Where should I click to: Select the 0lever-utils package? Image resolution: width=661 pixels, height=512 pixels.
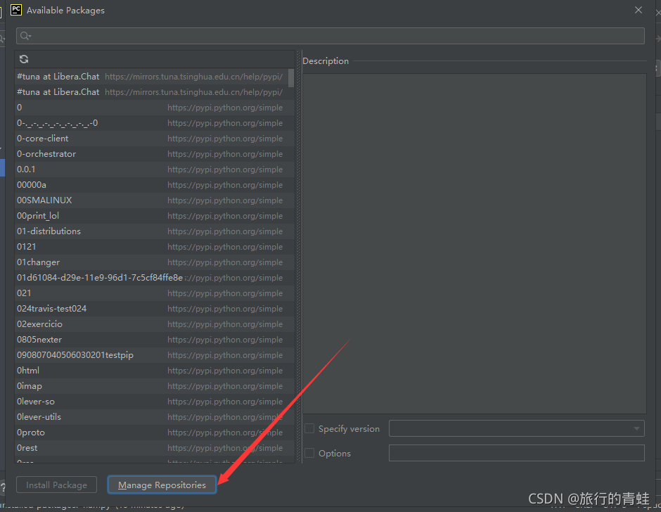point(40,416)
